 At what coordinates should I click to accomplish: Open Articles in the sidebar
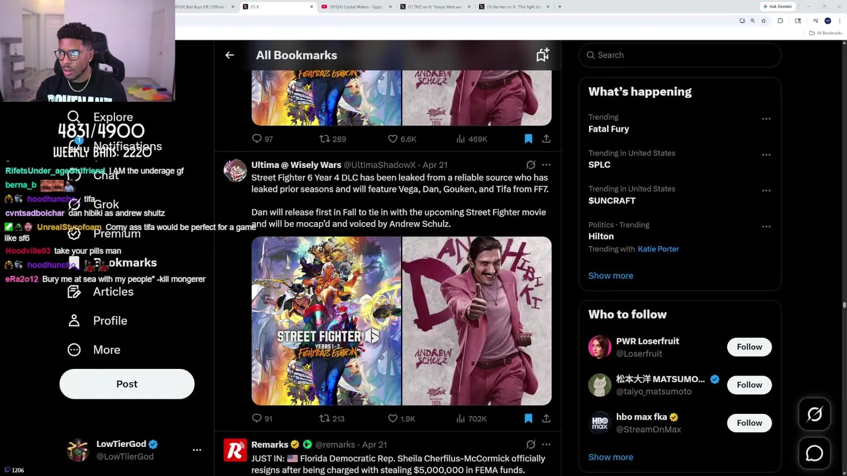(x=100, y=292)
